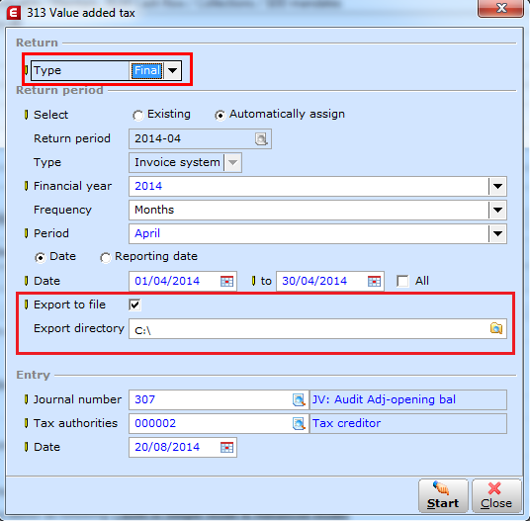Open Tax authorities lookup icon
The image size is (530, 521).
pos(299,424)
